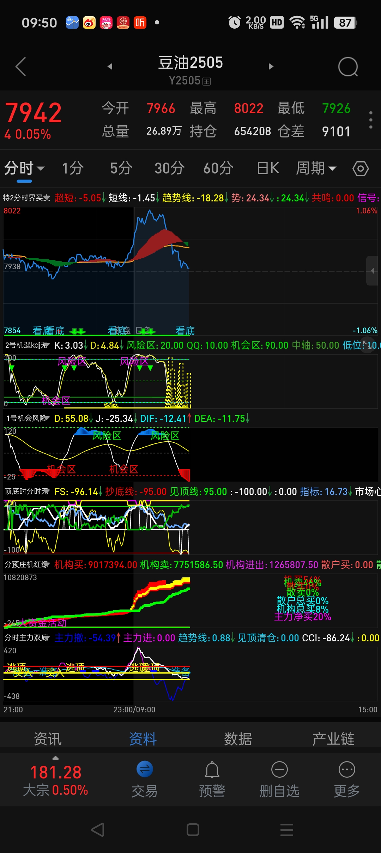Tap the 最低 value 7926
Screen dimensions: 381x853
pyautogui.click(x=336, y=108)
